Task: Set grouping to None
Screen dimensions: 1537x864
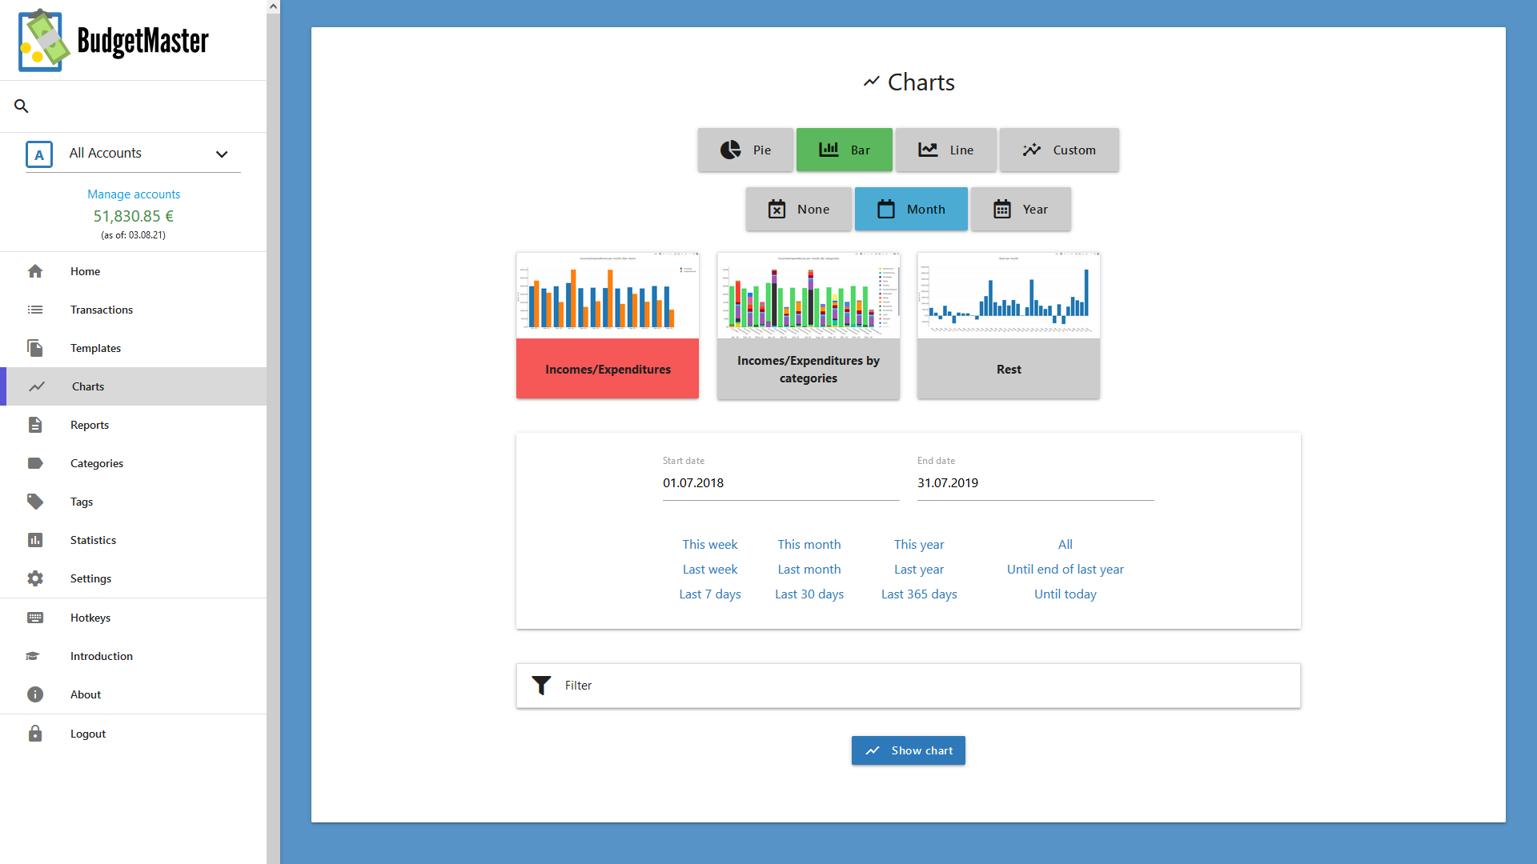Action: tap(799, 209)
